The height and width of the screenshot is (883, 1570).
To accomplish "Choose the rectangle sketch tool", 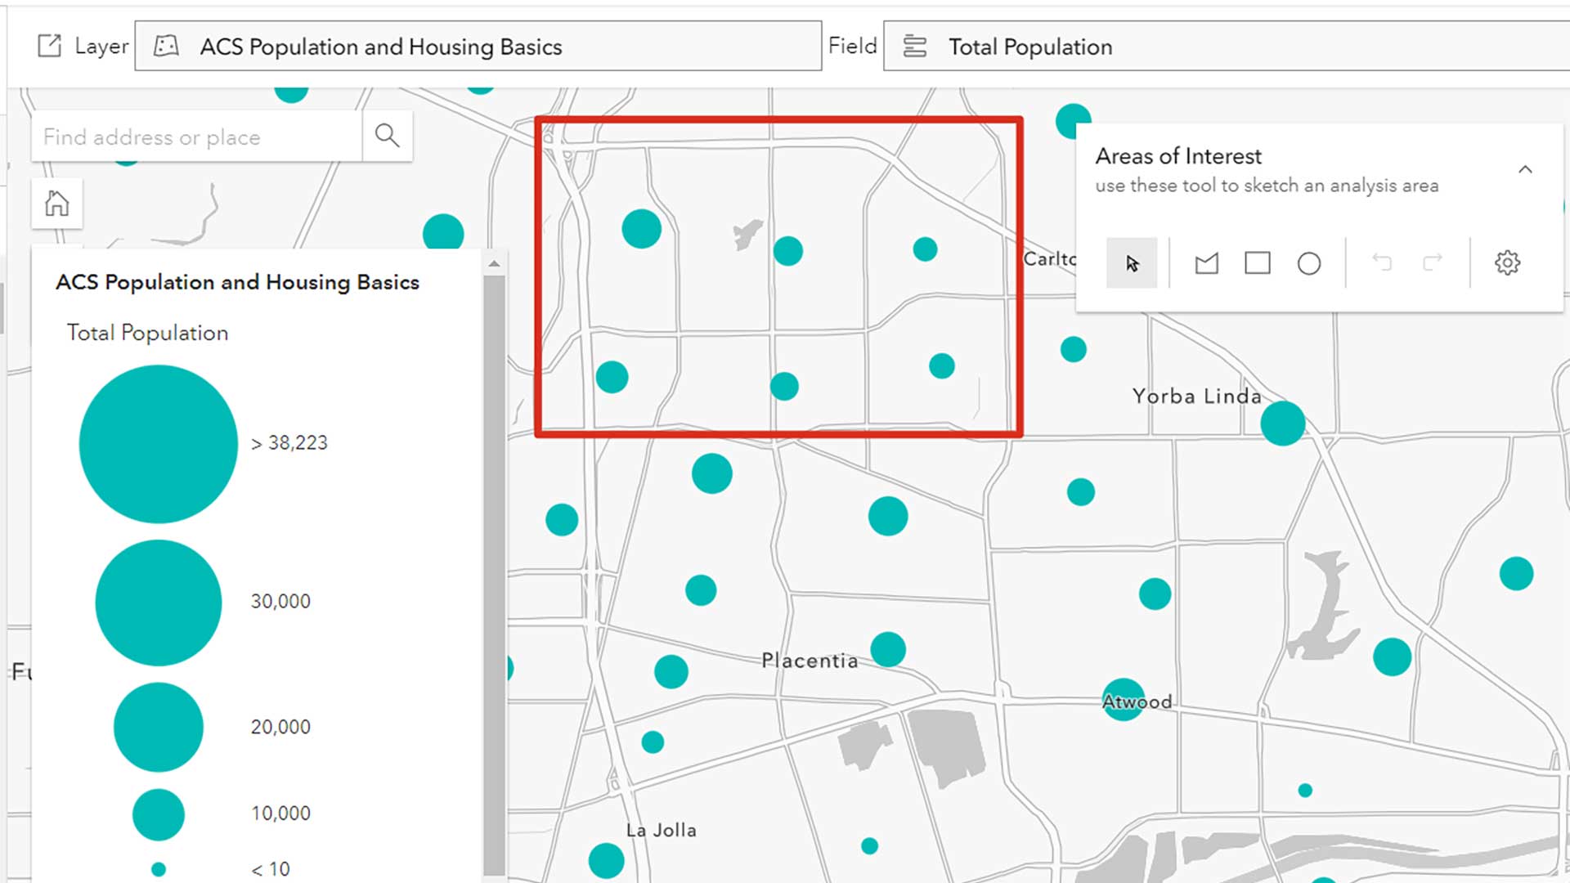I will (1257, 263).
